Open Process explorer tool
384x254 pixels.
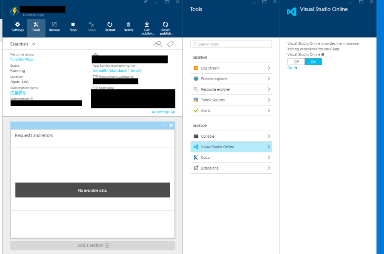231,79
